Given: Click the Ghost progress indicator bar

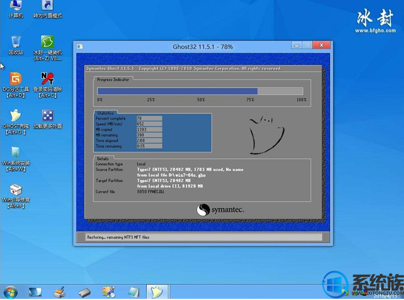Looking at the screenshot, I should click(200, 91).
